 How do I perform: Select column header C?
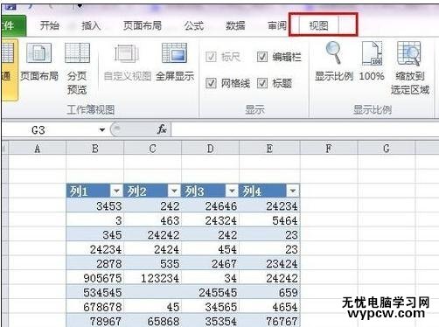[152, 149]
